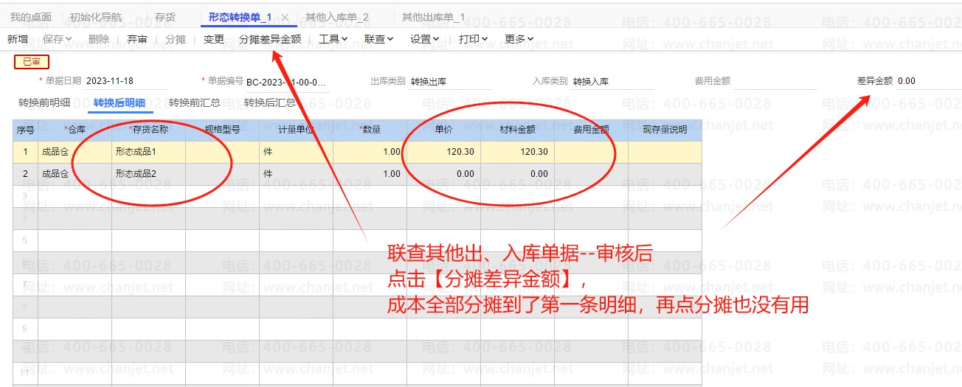Click the 数量 column header
Image resolution: width=962 pixels, height=387 pixels.
point(370,130)
